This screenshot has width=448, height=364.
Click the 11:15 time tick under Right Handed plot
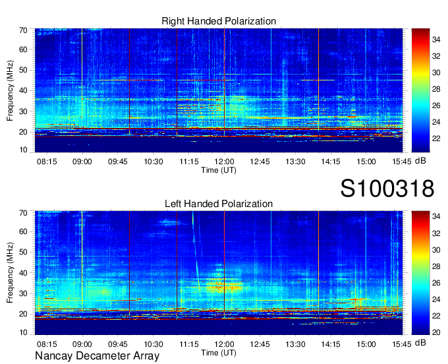[x=189, y=162]
